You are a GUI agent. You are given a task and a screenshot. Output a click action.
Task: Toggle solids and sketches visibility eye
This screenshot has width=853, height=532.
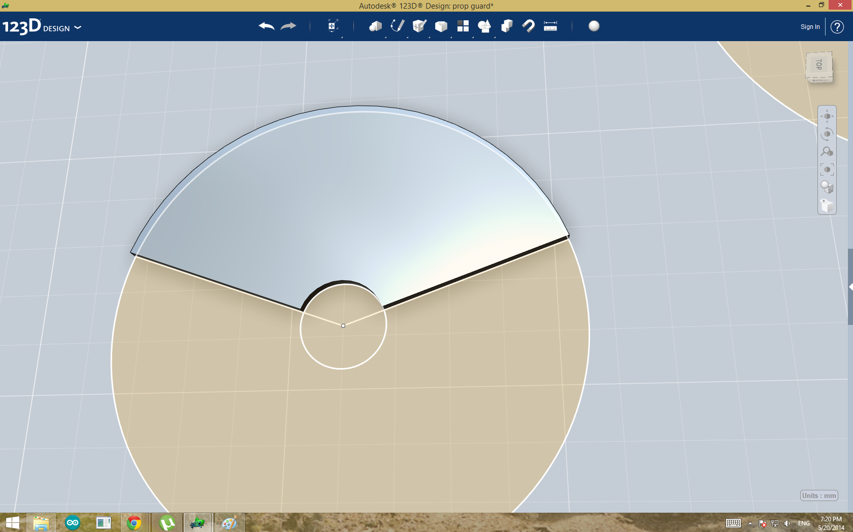click(x=827, y=205)
